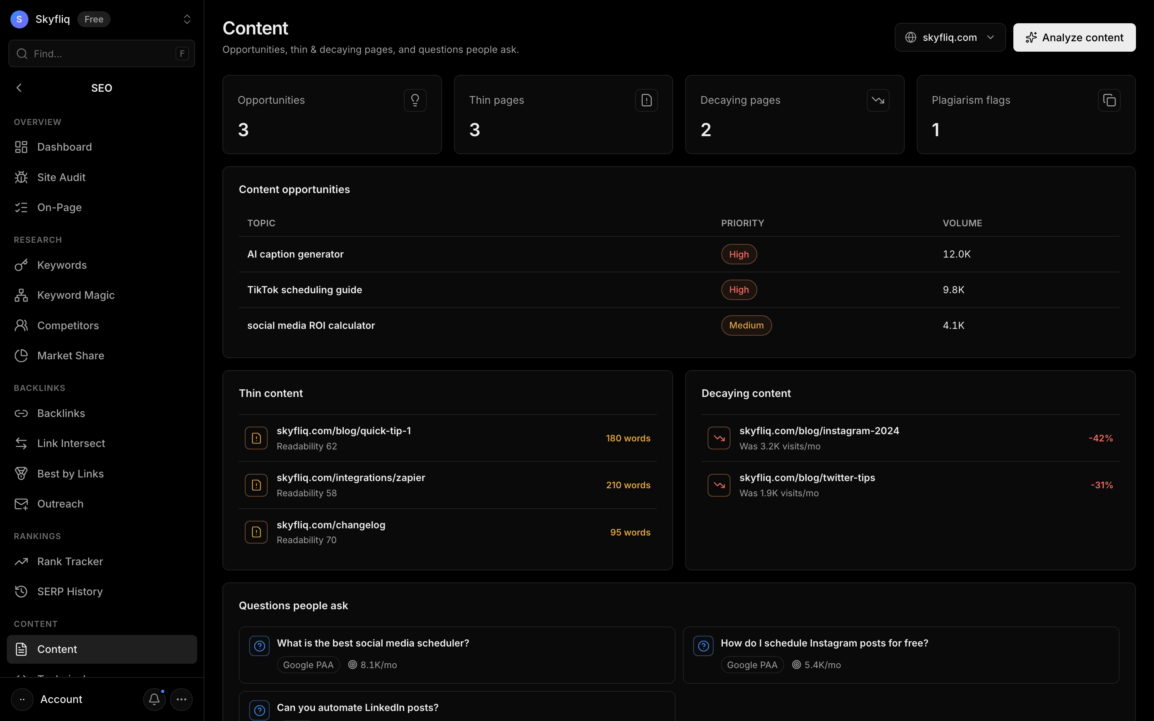The width and height of the screenshot is (1154, 721).
Task: Select the AI caption generator row
Action: pyautogui.click(x=679, y=254)
